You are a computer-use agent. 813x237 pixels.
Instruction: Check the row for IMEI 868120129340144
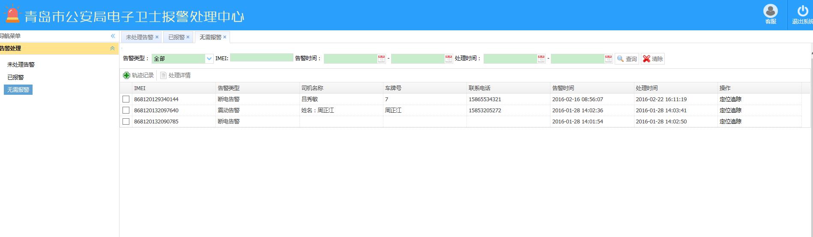(x=126, y=99)
